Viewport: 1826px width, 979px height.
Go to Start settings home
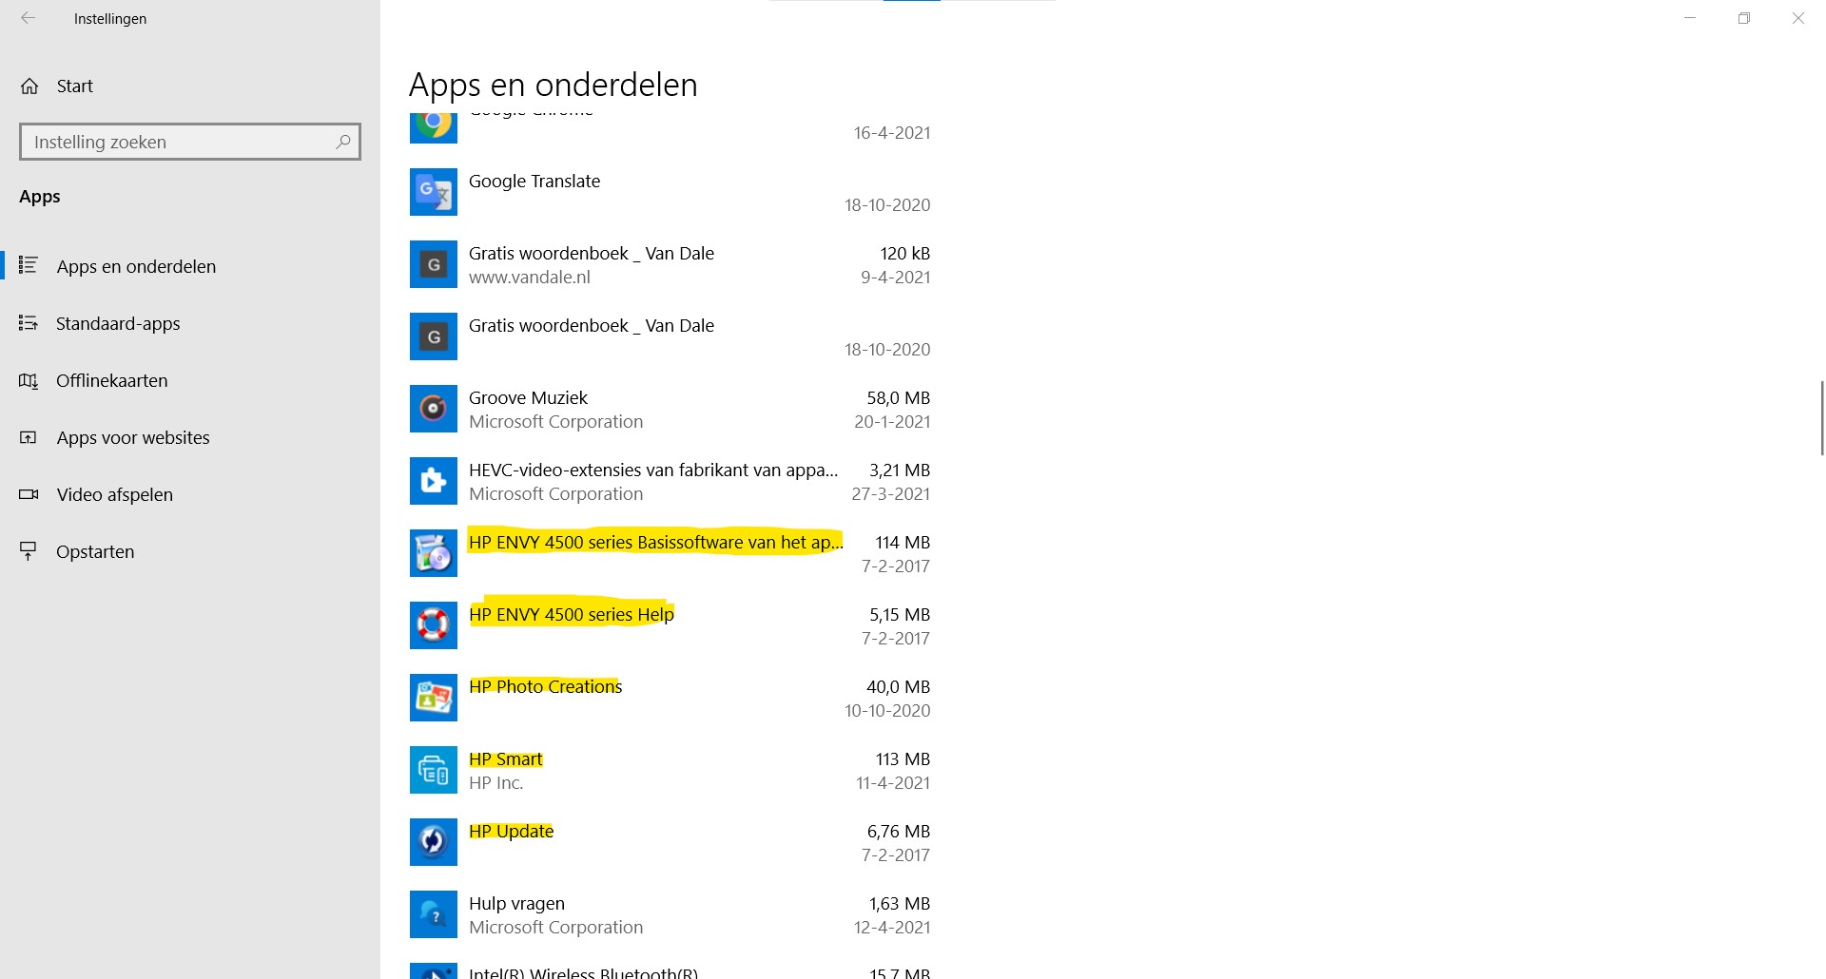[x=190, y=86]
